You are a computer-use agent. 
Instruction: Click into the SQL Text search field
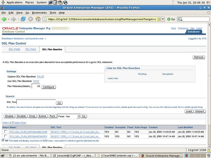[36, 102]
